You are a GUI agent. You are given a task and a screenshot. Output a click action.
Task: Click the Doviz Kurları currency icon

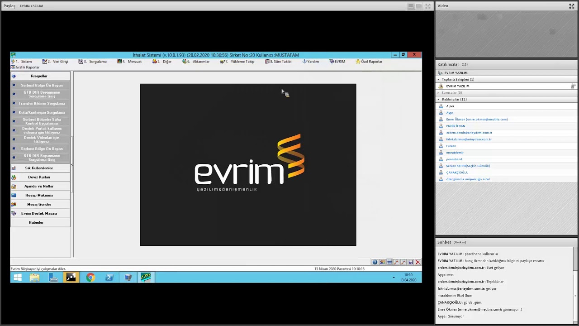click(x=14, y=177)
